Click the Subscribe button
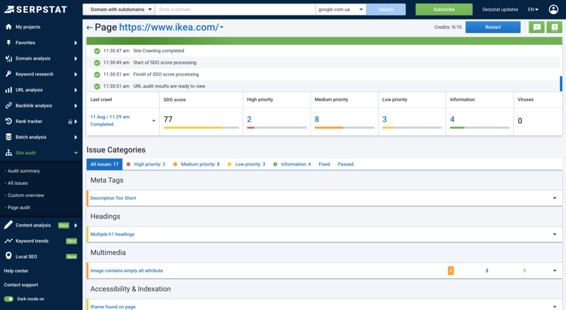The width and height of the screenshot is (566, 310). (444, 9)
